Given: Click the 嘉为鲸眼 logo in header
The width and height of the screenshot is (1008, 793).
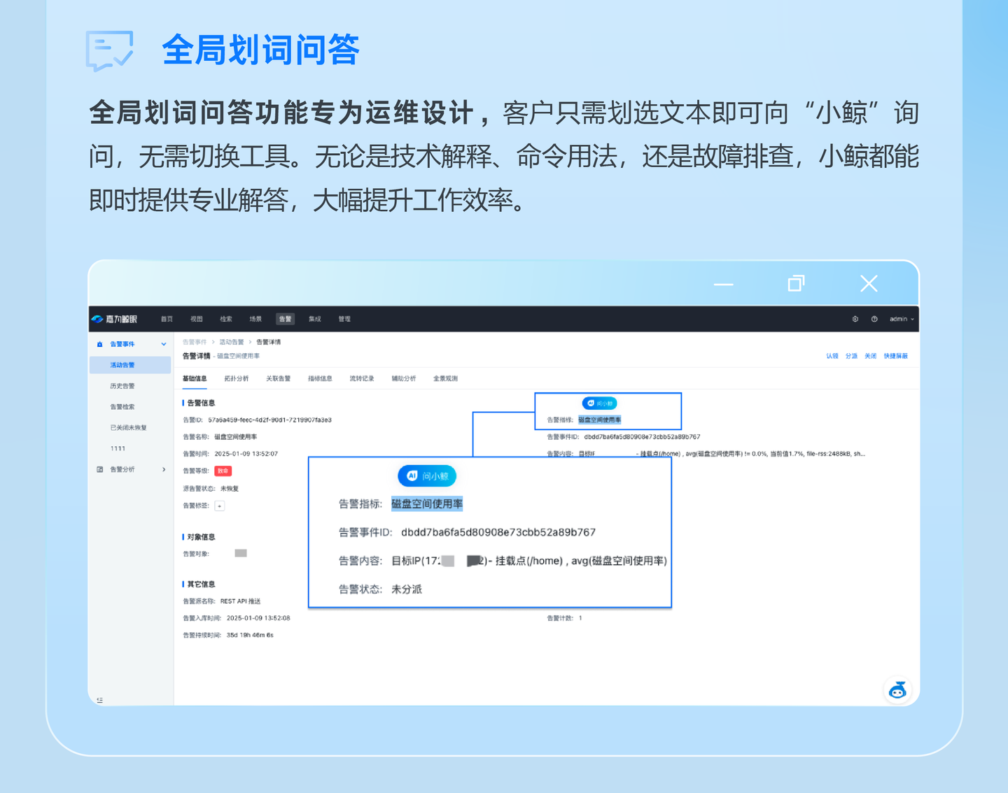Looking at the screenshot, I should point(114,319).
